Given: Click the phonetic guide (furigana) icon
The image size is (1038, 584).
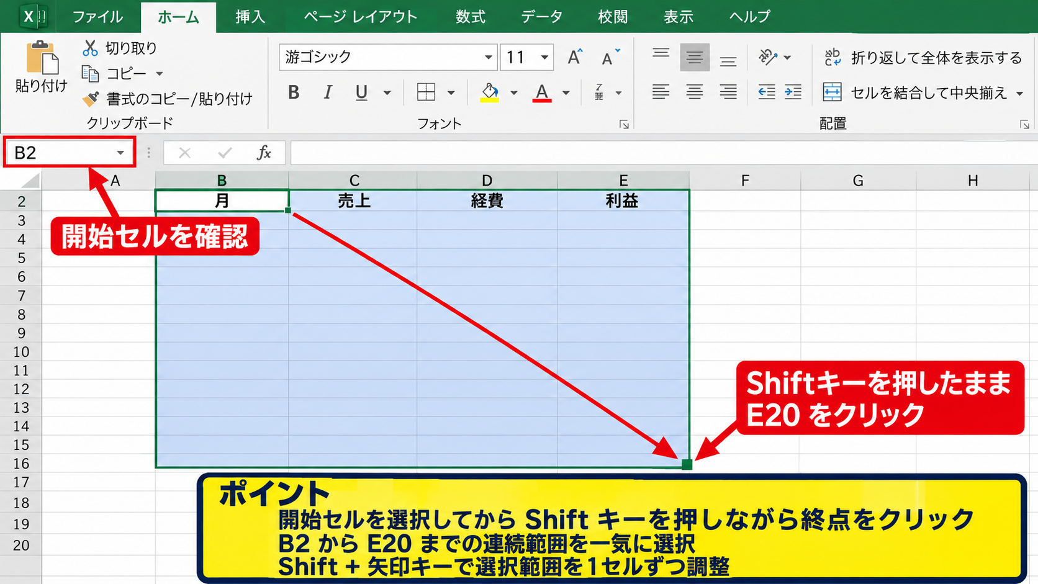Looking at the screenshot, I should 599,92.
